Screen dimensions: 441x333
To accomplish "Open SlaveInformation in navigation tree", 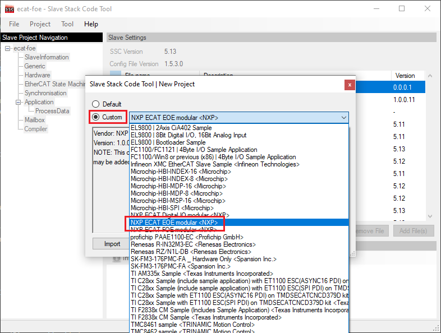I will pyautogui.click(x=47, y=57).
